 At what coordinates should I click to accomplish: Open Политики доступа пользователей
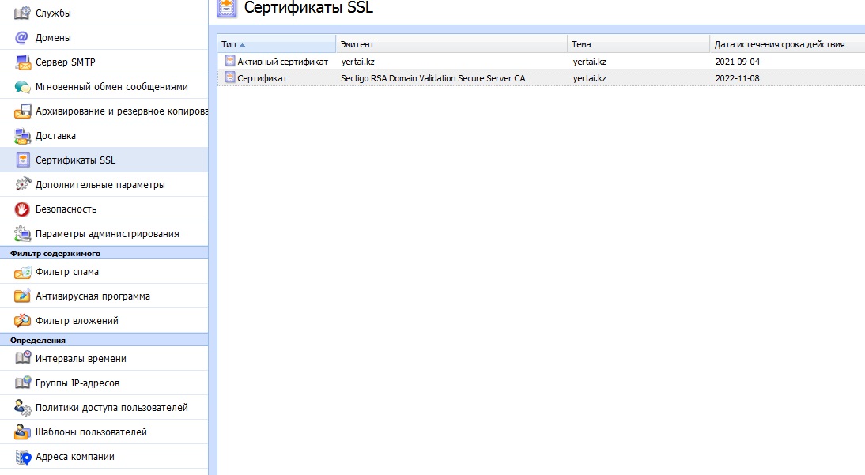coord(111,408)
